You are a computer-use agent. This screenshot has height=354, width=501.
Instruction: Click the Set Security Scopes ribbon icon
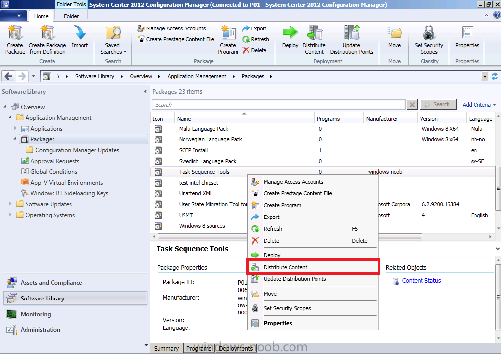(x=429, y=40)
